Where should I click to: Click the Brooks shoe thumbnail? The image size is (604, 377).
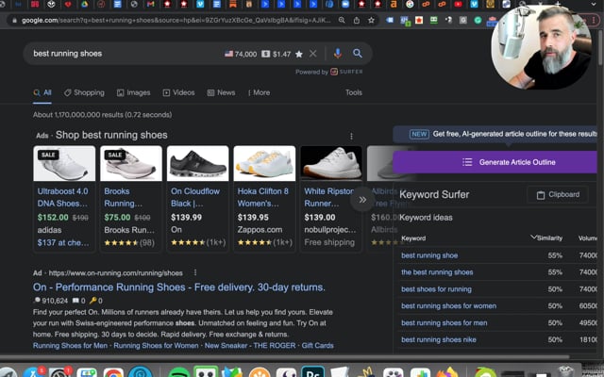pyautogui.click(x=131, y=163)
